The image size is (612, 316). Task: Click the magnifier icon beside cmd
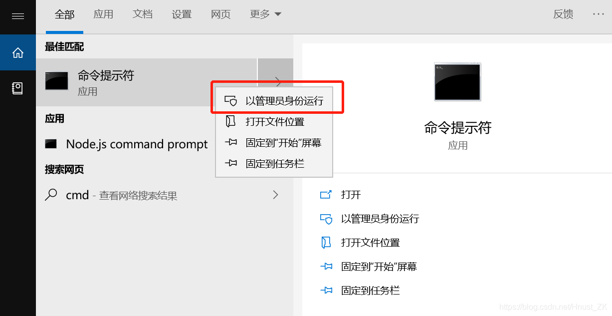click(51, 195)
